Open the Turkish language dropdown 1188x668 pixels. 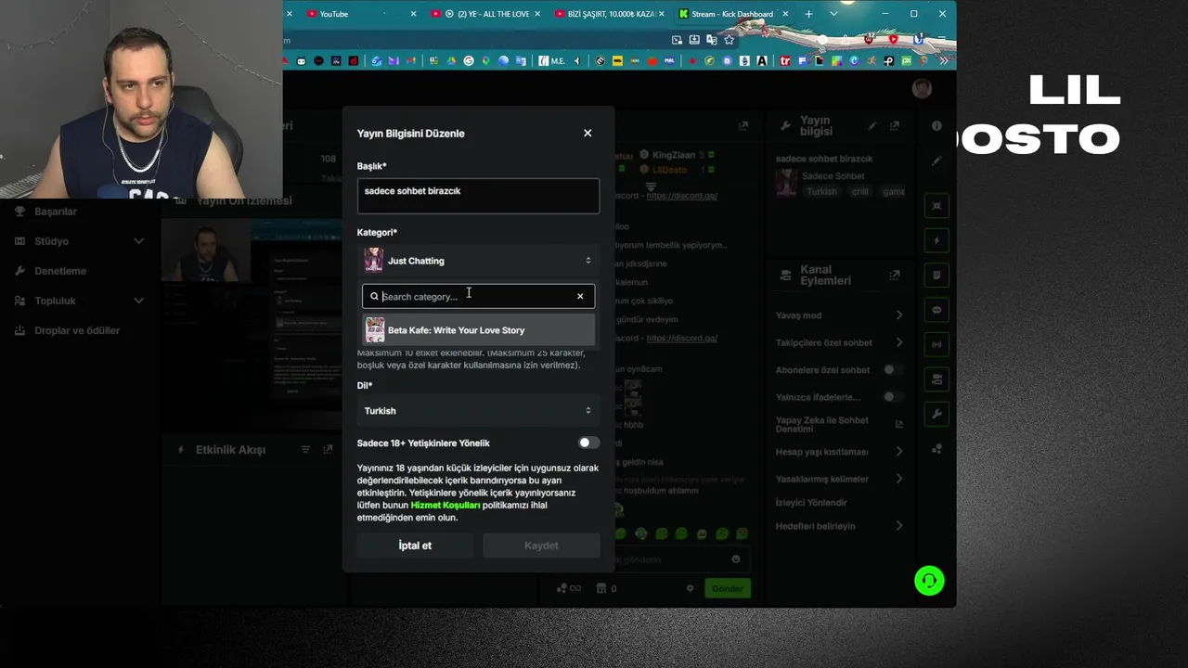point(478,411)
